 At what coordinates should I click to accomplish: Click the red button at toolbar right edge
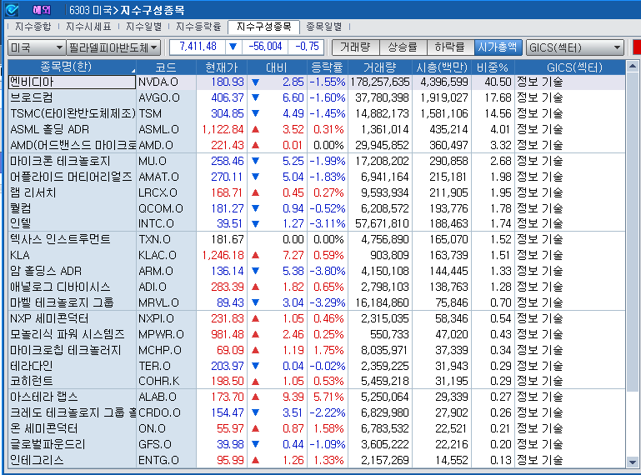point(637,47)
